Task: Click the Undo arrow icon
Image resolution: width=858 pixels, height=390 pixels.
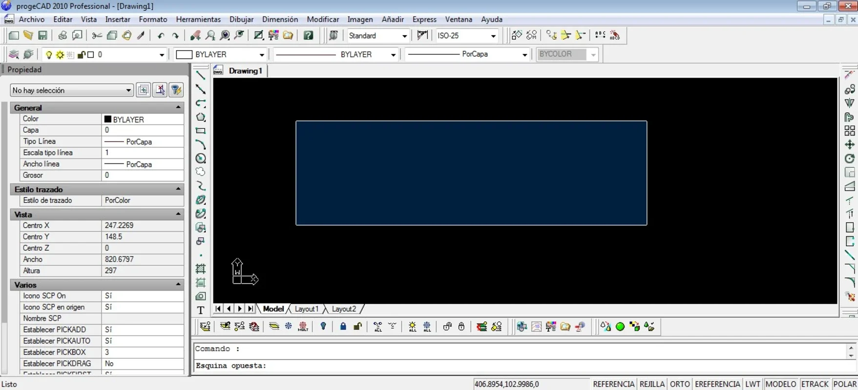Action: click(x=161, y=36)
